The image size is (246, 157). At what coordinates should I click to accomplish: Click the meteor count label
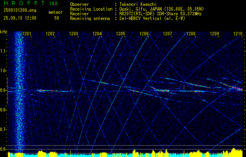[x=56, y=12]
